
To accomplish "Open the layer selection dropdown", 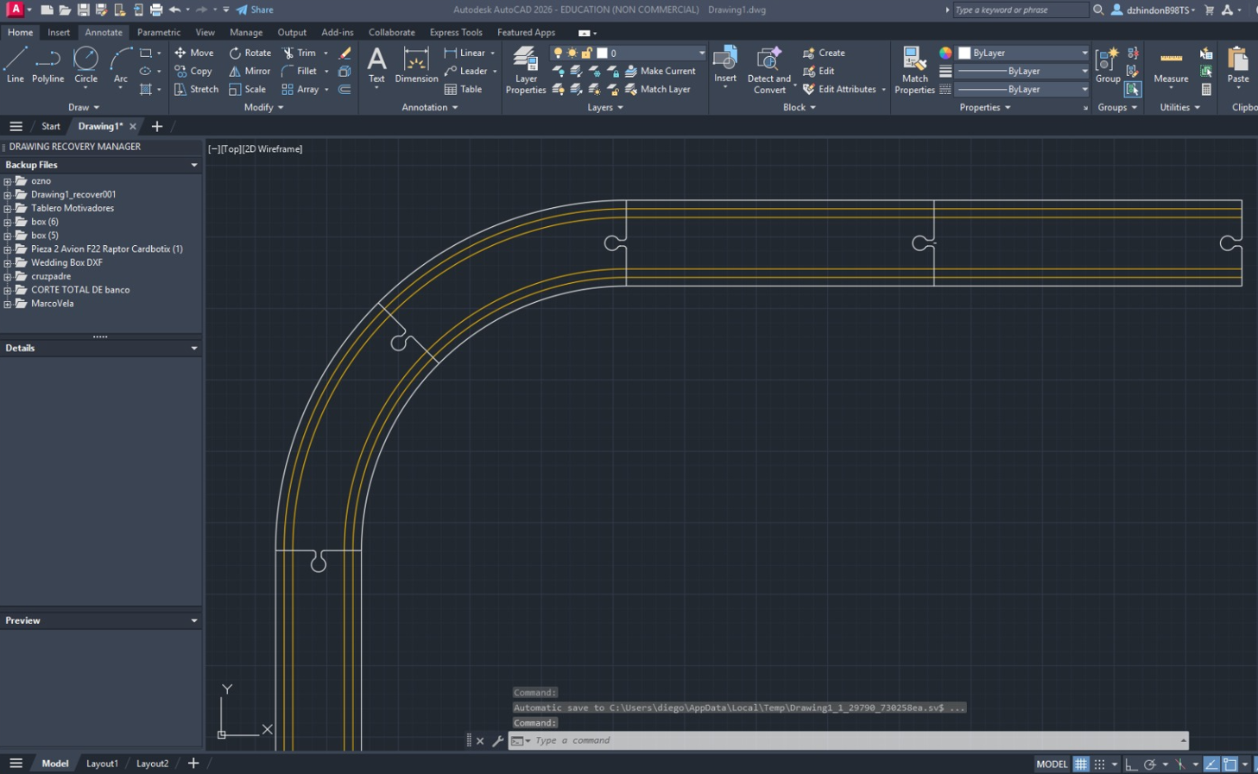I will 699,52.
